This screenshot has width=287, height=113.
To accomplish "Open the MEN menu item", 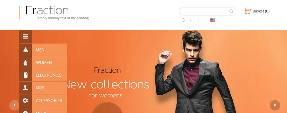I will 50,50.
